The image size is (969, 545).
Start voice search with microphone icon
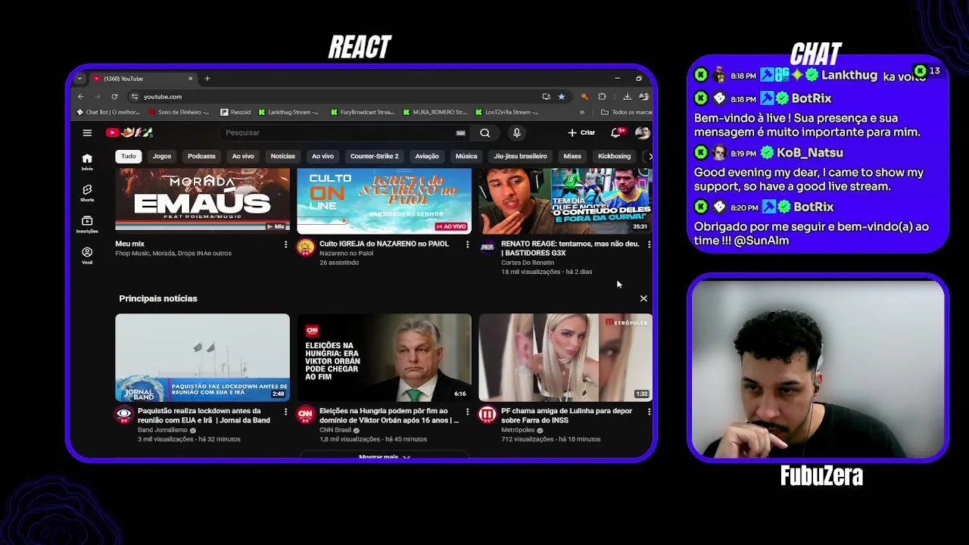coord(517,132)
